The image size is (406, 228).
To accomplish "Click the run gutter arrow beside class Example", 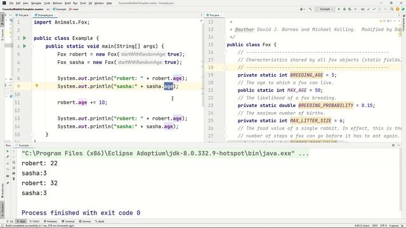I will coord(25,38).
